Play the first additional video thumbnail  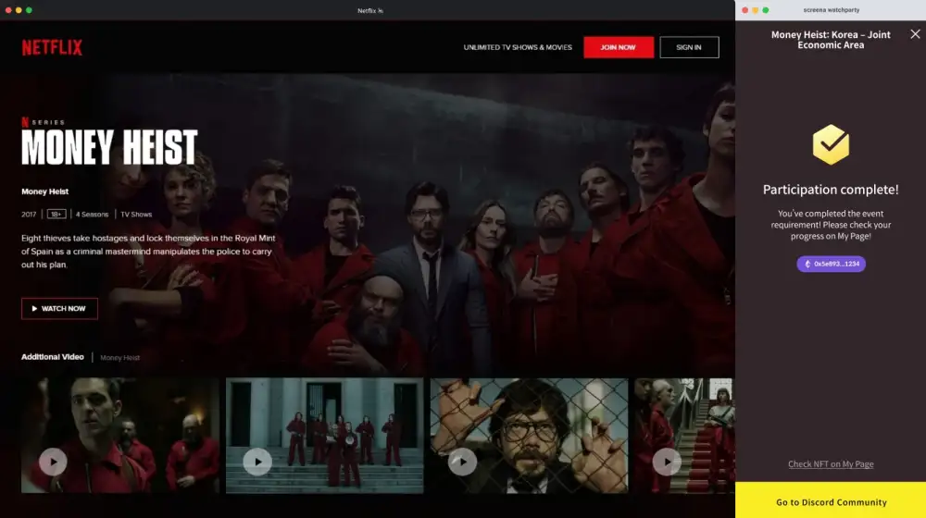click(x=53, y=462)
